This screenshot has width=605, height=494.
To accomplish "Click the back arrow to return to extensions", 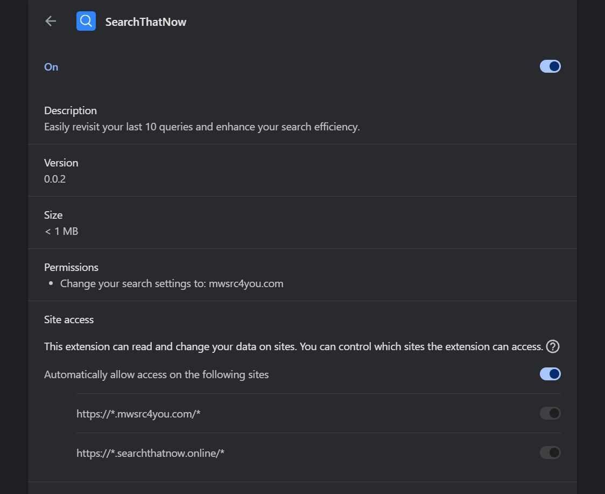I will (50, 21).
